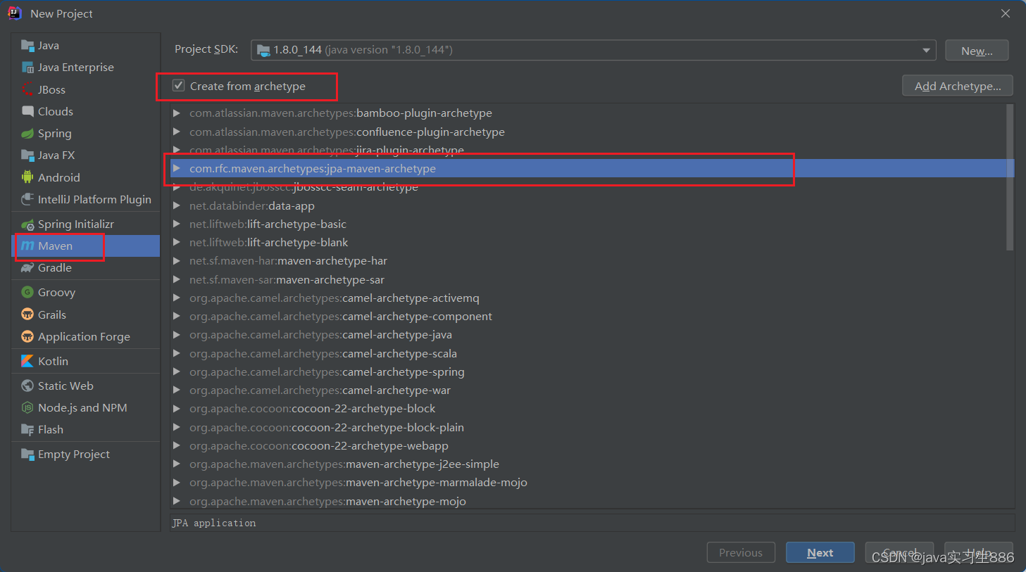Click the Previous button
Image resolution: width=1026 pixels, height=572 pixels.
[741, 552]
